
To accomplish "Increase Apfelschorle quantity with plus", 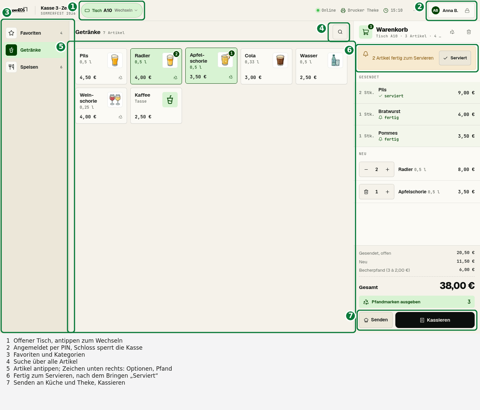I will 387,192.
